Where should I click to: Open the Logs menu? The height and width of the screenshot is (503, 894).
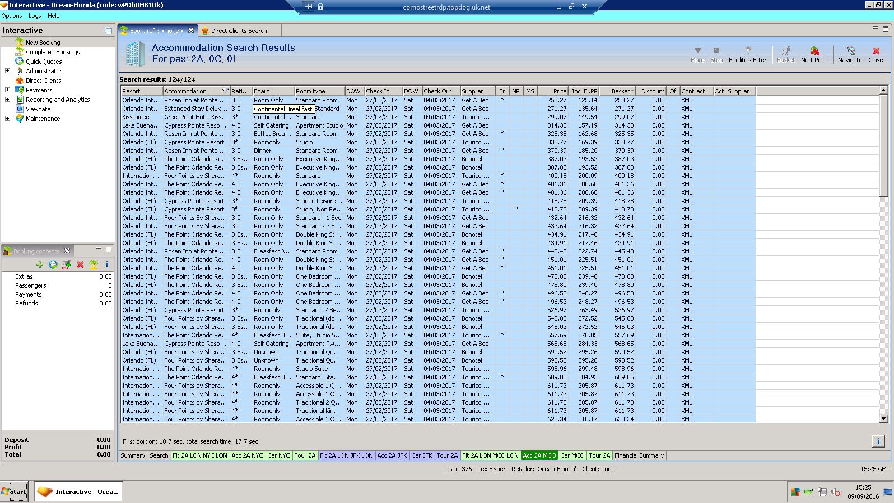pos(35,16)
